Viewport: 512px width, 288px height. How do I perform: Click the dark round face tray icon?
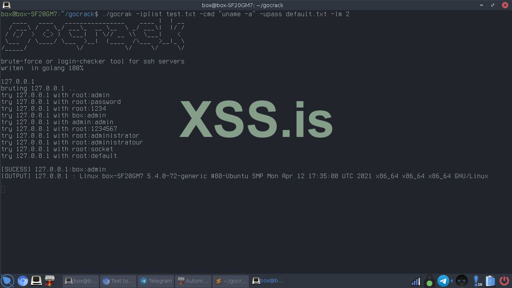coord(462,280)
